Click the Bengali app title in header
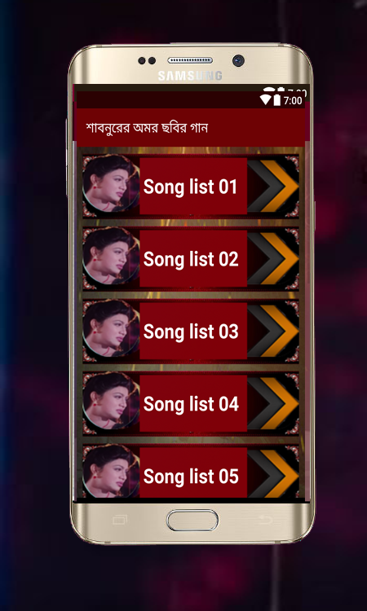 (x=147, y=128)
